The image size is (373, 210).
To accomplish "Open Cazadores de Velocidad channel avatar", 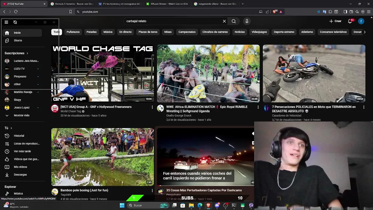I will click(266, 108).
